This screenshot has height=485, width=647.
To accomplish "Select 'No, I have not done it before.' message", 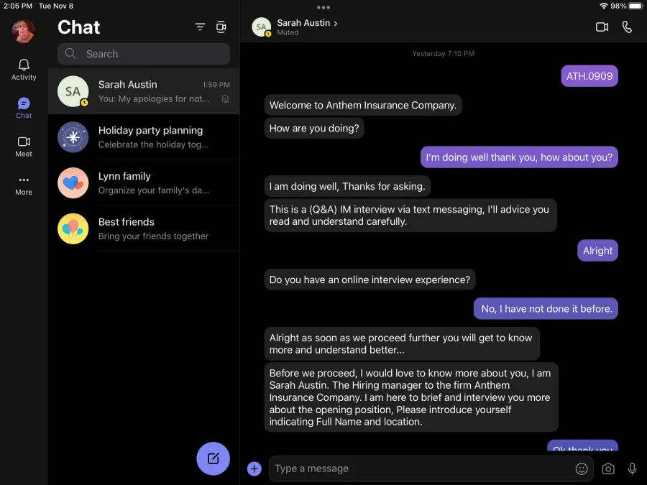I will [546, 308].
